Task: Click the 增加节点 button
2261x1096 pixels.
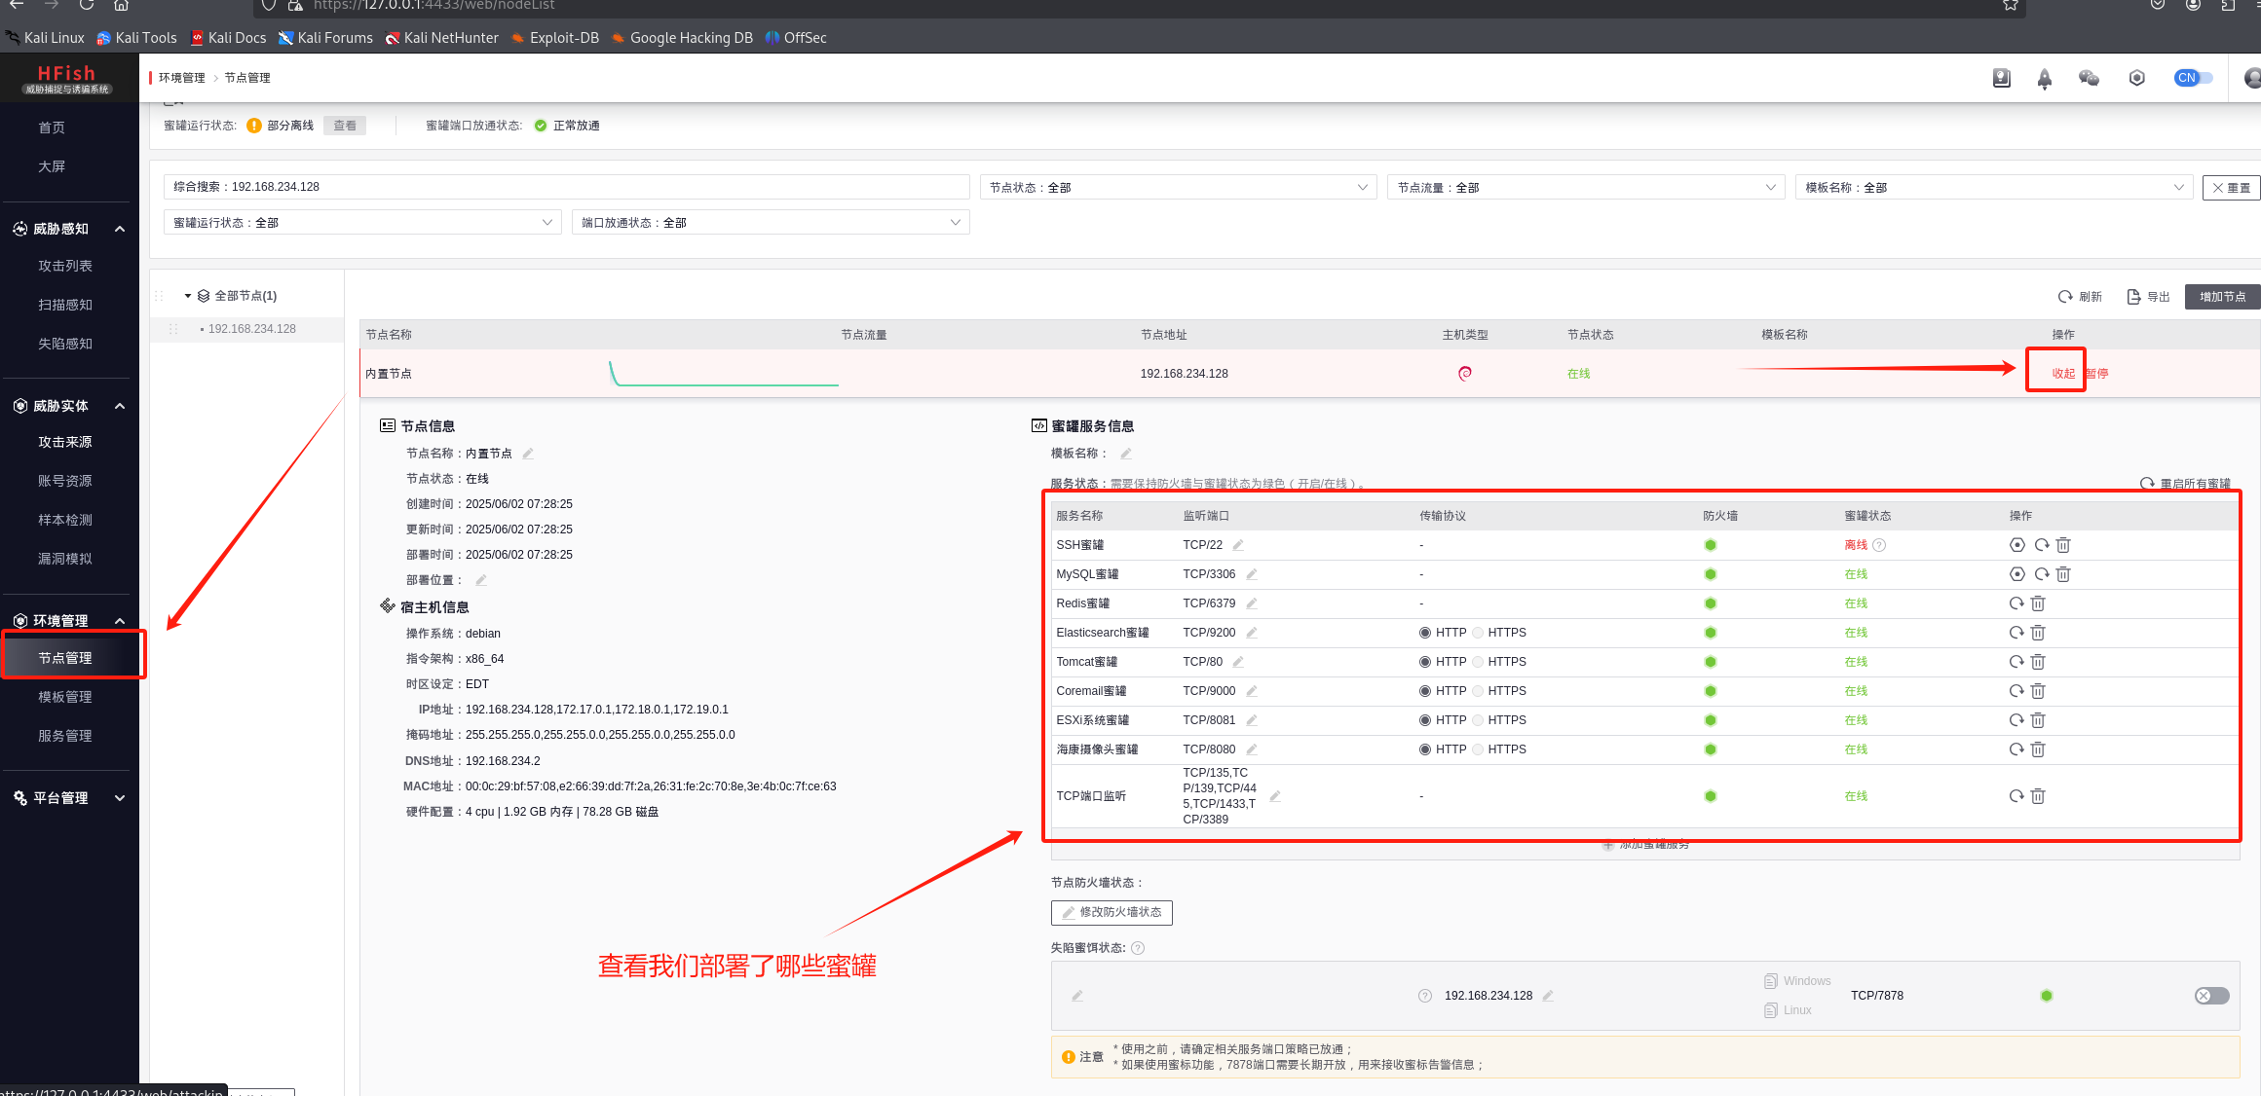Action: tap(2222, 297)
